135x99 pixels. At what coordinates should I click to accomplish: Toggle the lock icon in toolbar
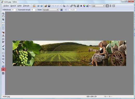(34, 6)
